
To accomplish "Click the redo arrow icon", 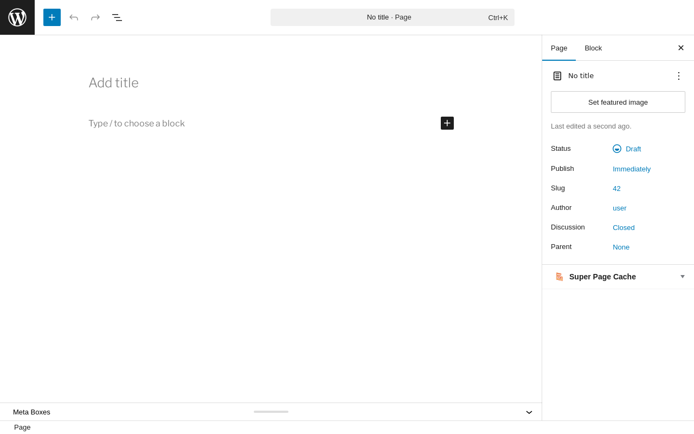I will tap(95, 17).
